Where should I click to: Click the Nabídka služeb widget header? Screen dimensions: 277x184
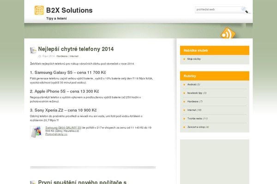tap(215, 50)
